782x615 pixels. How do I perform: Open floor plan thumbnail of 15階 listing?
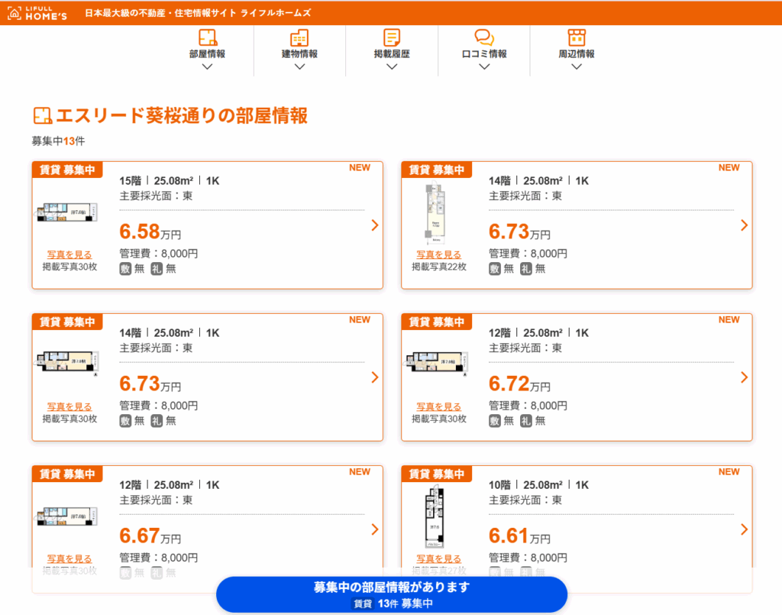[x=66, y=212]
